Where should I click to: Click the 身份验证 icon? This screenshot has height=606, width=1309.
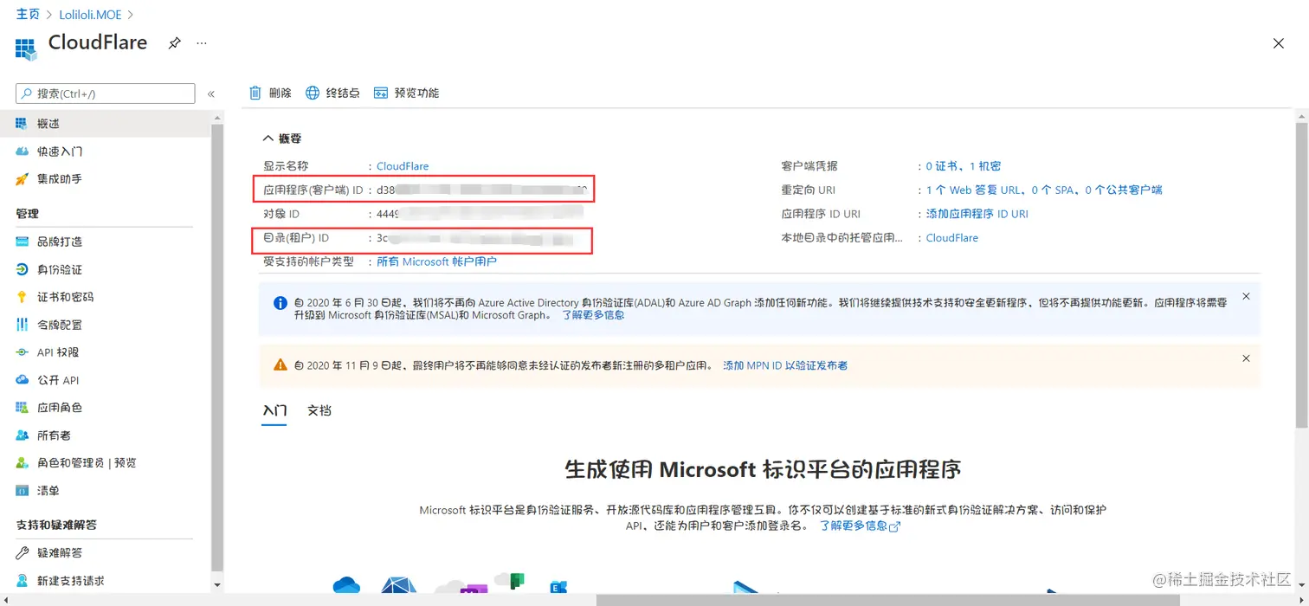tap(23, 269)
